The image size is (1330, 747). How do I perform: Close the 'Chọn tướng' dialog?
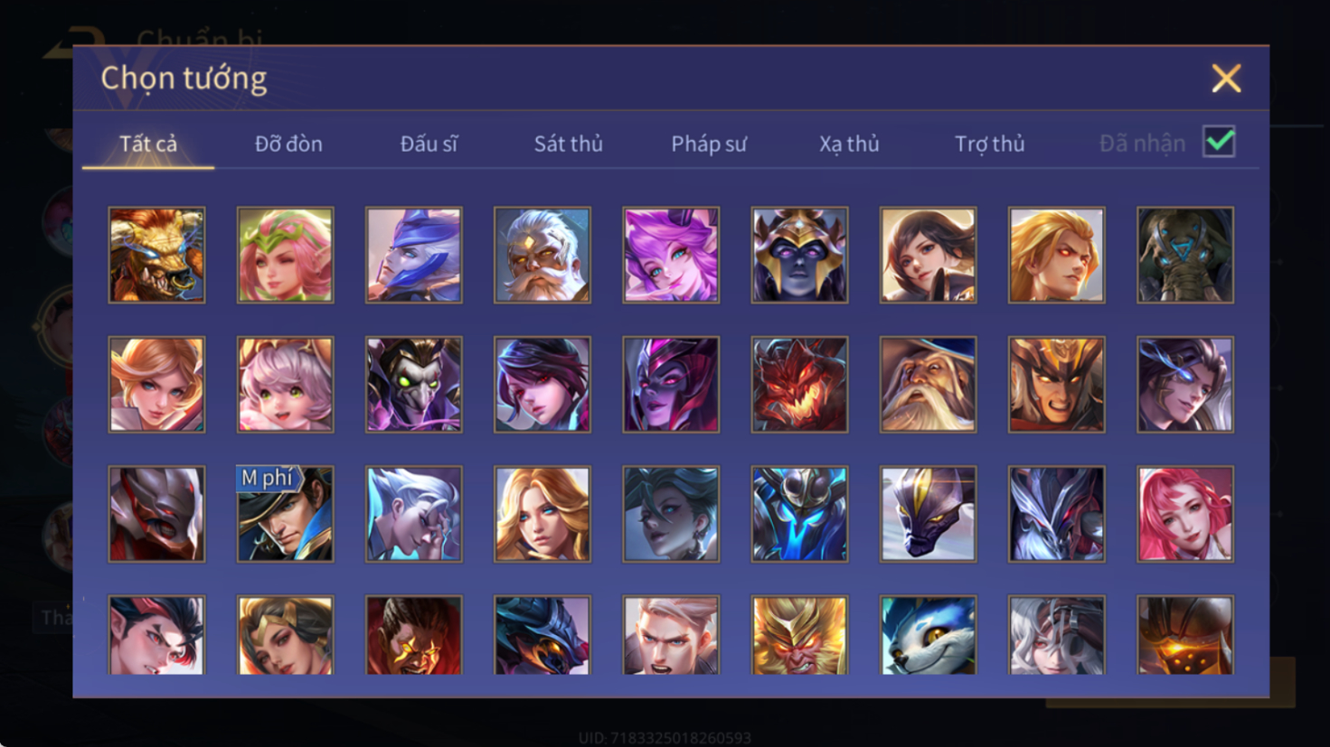[1226, 79]
